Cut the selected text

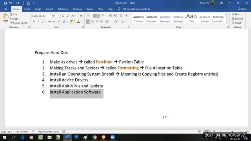coord(13,14)
